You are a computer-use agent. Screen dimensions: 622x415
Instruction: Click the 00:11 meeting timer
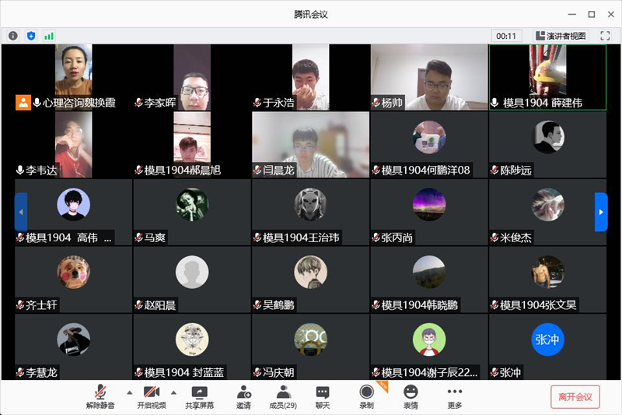coord(506,36)
